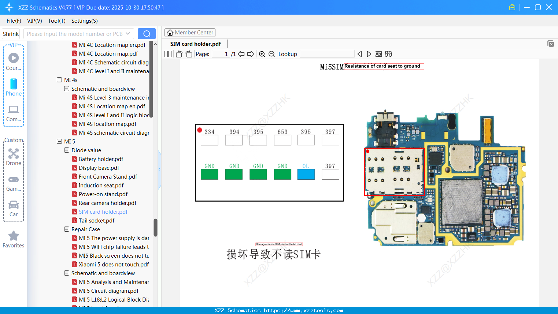This screenshot has height=314, width=558.
Task: Open the Member Center
Action: (190, 33)
